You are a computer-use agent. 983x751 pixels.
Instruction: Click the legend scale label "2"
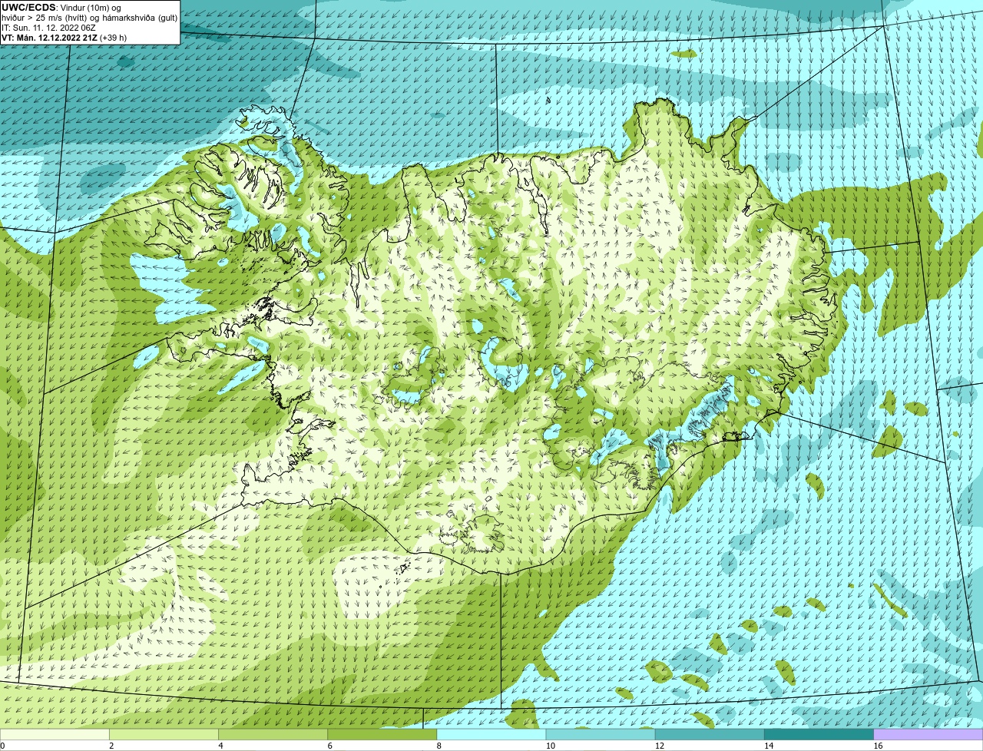(111, 746)
